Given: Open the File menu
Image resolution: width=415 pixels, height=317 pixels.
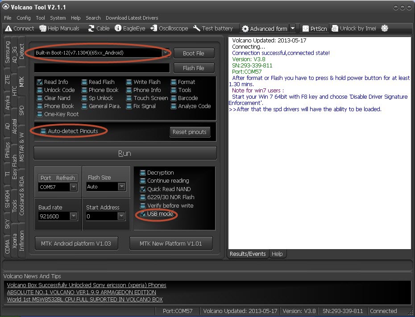Looking at the screenshot, I should tap(8, 18).
